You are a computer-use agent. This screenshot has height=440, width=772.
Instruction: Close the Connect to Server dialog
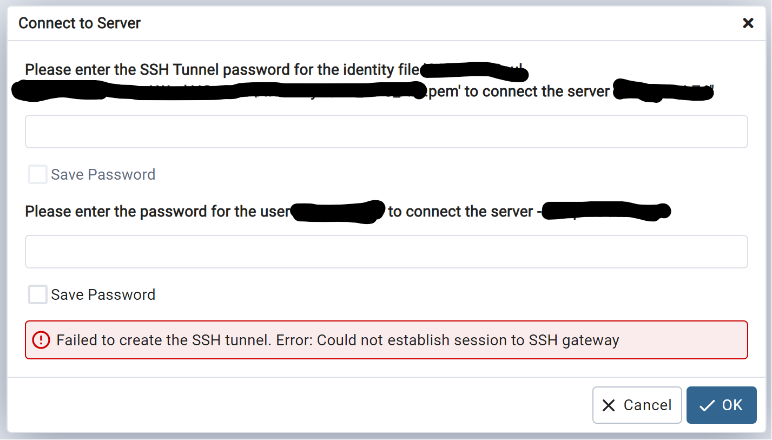tap(748, 23)
